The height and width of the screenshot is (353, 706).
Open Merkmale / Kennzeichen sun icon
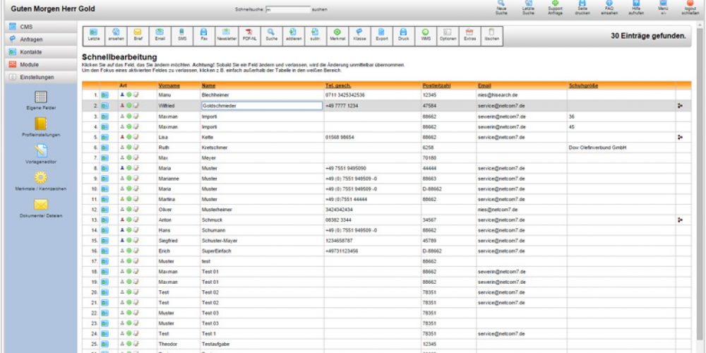point(40,180)
